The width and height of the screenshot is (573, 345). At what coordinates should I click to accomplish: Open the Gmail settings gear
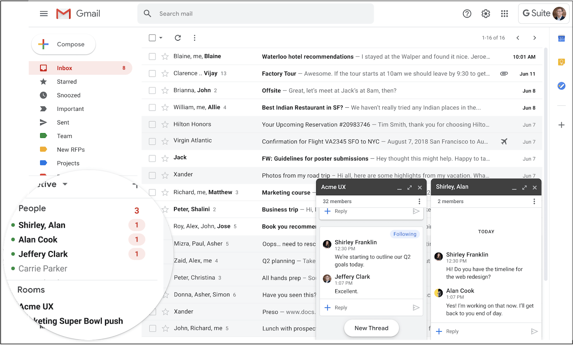[486, 14]
